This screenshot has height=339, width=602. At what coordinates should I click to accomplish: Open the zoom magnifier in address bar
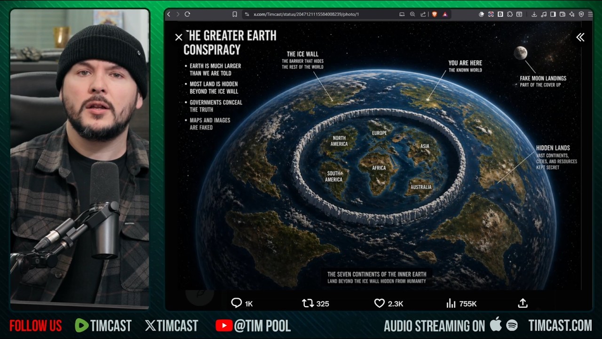[412, 14]
